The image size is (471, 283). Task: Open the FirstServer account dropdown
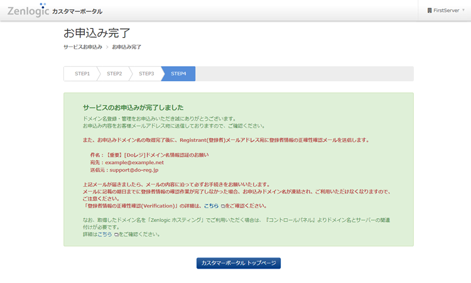pyautogui.click(x=446, y=10)
